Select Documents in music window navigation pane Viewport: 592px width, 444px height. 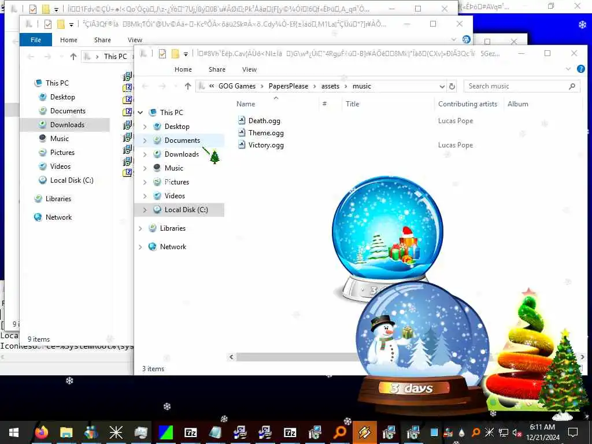[x=182, y=140]
